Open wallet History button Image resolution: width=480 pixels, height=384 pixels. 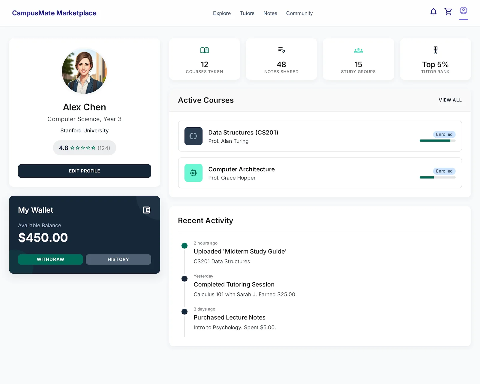point(118,259)
